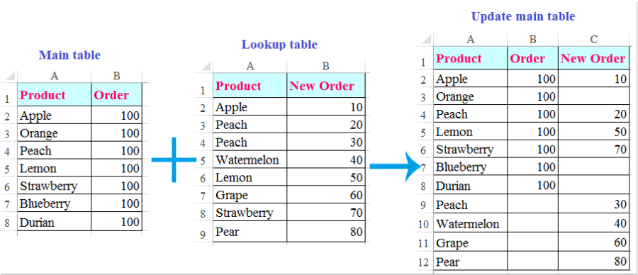Click the blue right-pointing arrow
Viewport: 638px width, 275px height.
coord(395,166)
